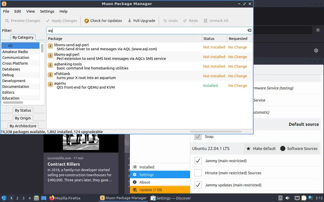324x202 pixels.
Task: Click the Make default button in Discover
Action: pos(261,148)
